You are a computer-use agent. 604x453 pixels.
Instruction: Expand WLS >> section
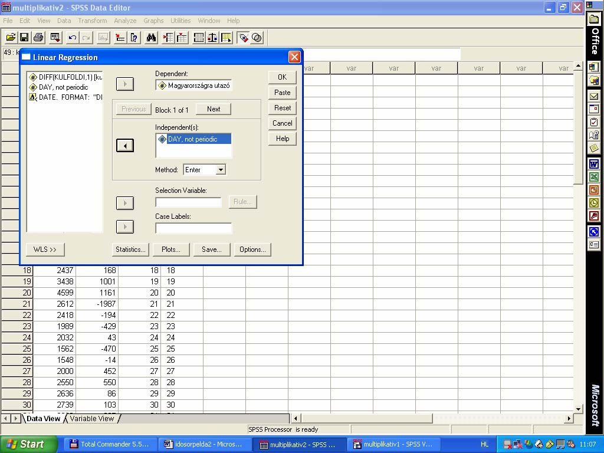[x=45, y=250]
